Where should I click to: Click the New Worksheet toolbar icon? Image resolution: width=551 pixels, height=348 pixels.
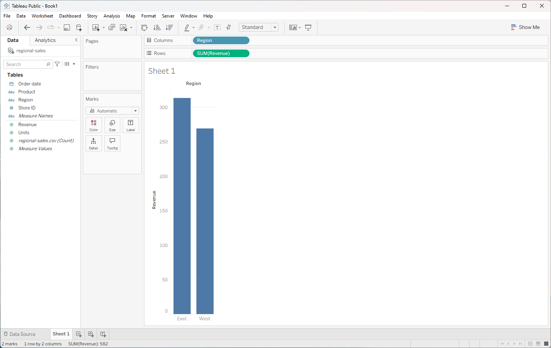coord(96,27)
